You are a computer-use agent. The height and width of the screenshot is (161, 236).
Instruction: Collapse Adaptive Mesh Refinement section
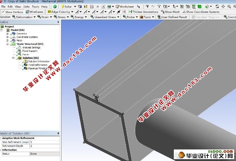[1, 138]
